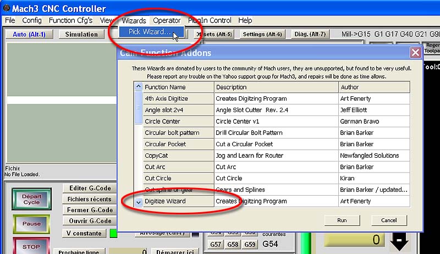Viewport: 440px width, 254px height.
Task: Click Jog and Learn for Router description
Action: [x=277, y=156]
